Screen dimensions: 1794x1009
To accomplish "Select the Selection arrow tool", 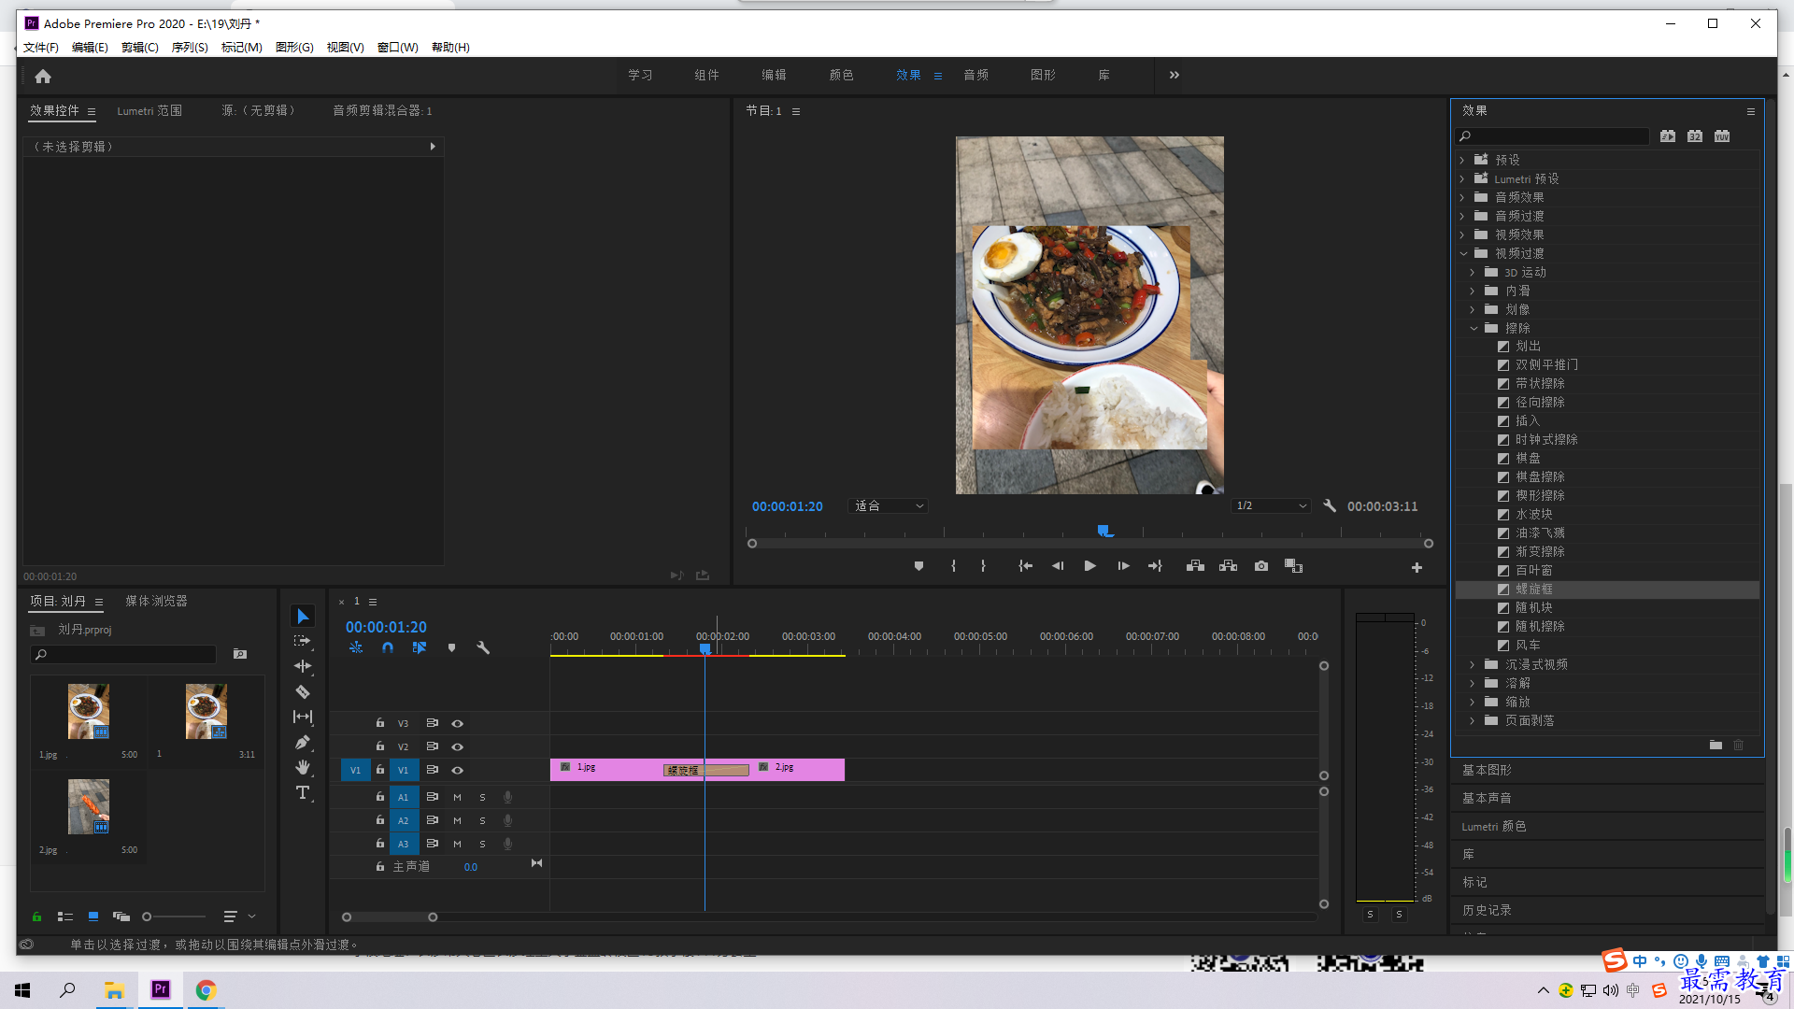I will click(x=303, y=617).
